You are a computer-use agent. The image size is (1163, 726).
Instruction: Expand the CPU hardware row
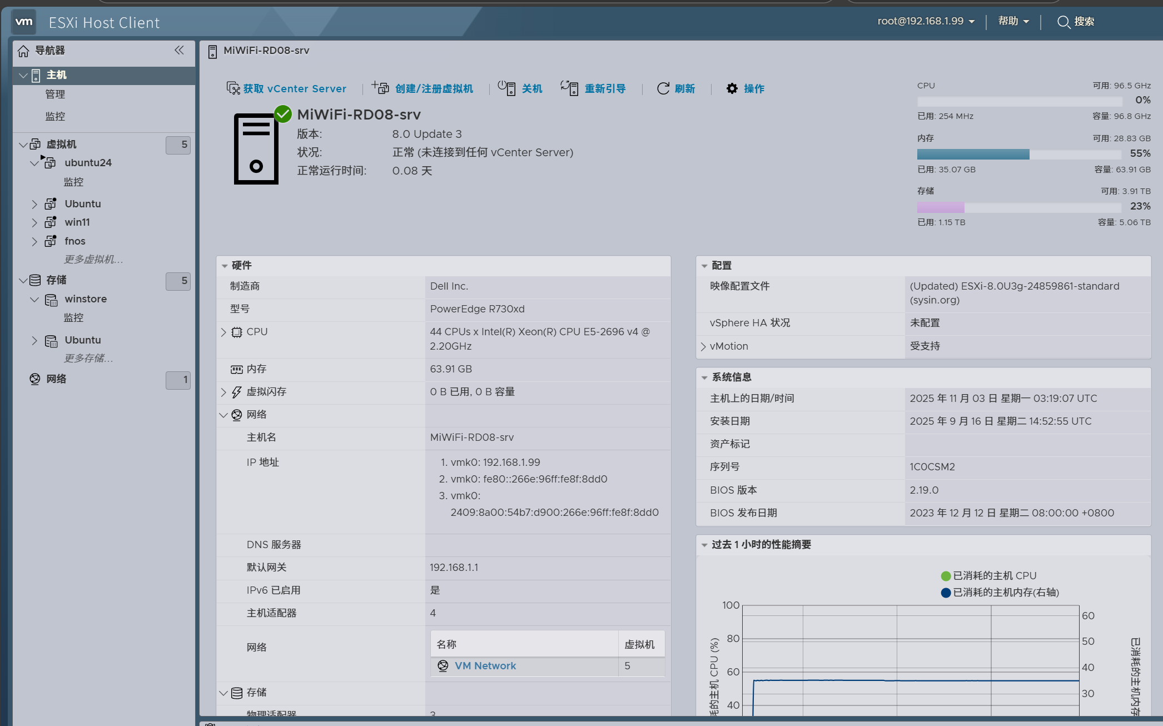click(x=223, y=332)
